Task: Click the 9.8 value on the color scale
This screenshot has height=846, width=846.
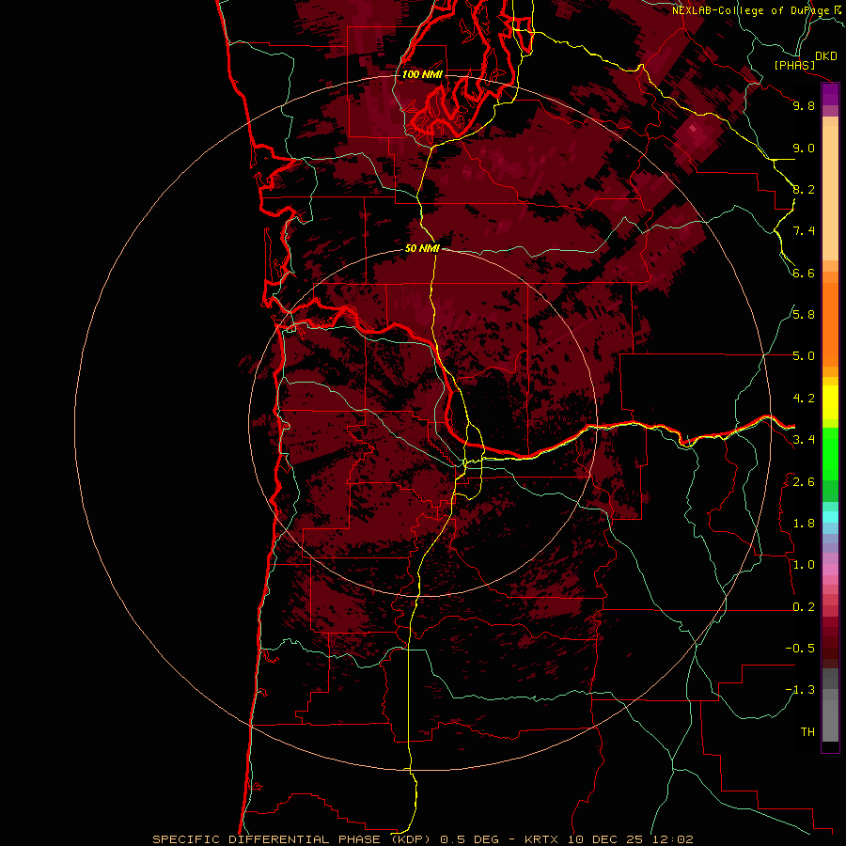Action: [804, 105]
